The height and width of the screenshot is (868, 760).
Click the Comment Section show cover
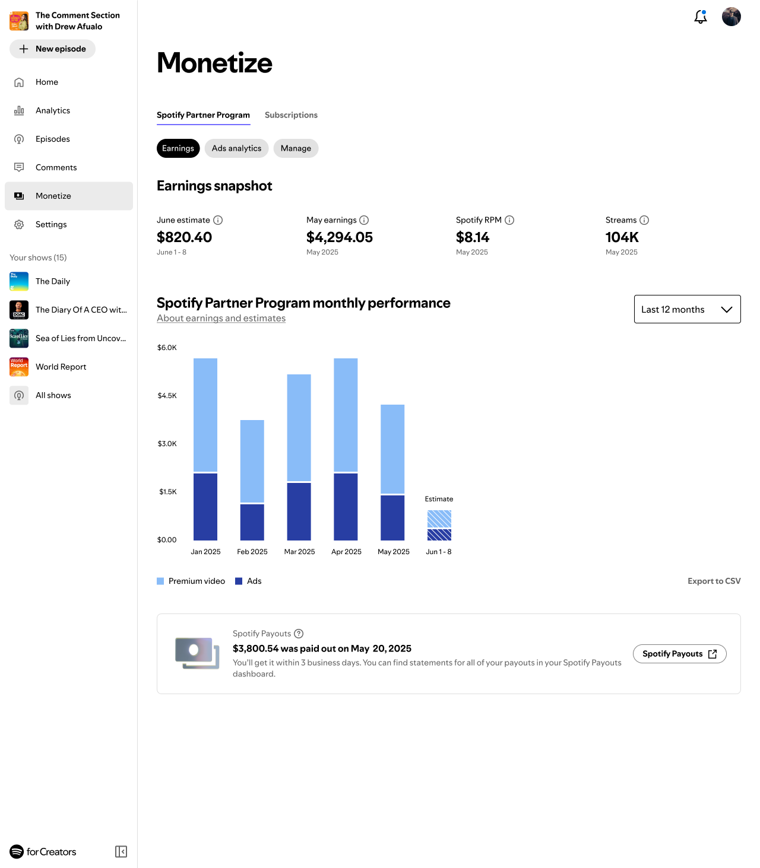tap(19, 21)
